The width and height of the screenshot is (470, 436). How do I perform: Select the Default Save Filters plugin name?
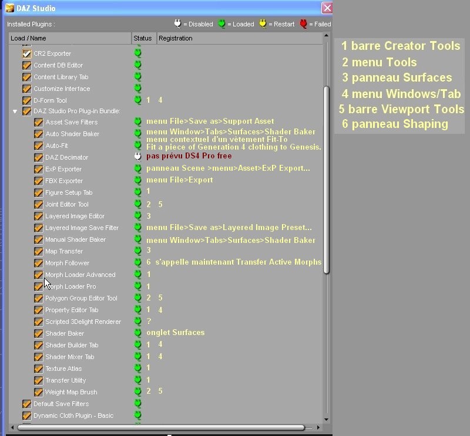pos(61,404)
